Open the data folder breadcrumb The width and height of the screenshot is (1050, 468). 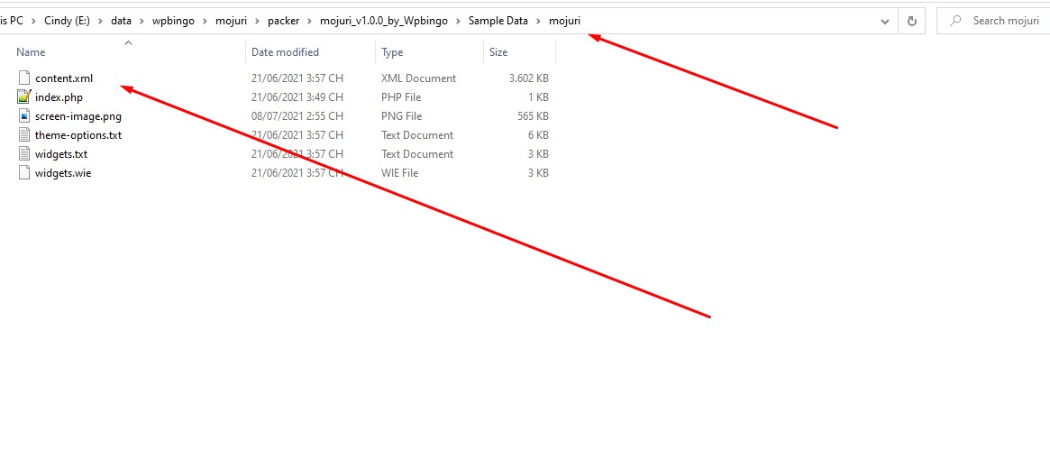pyautogui.click(x=121, y=21)
